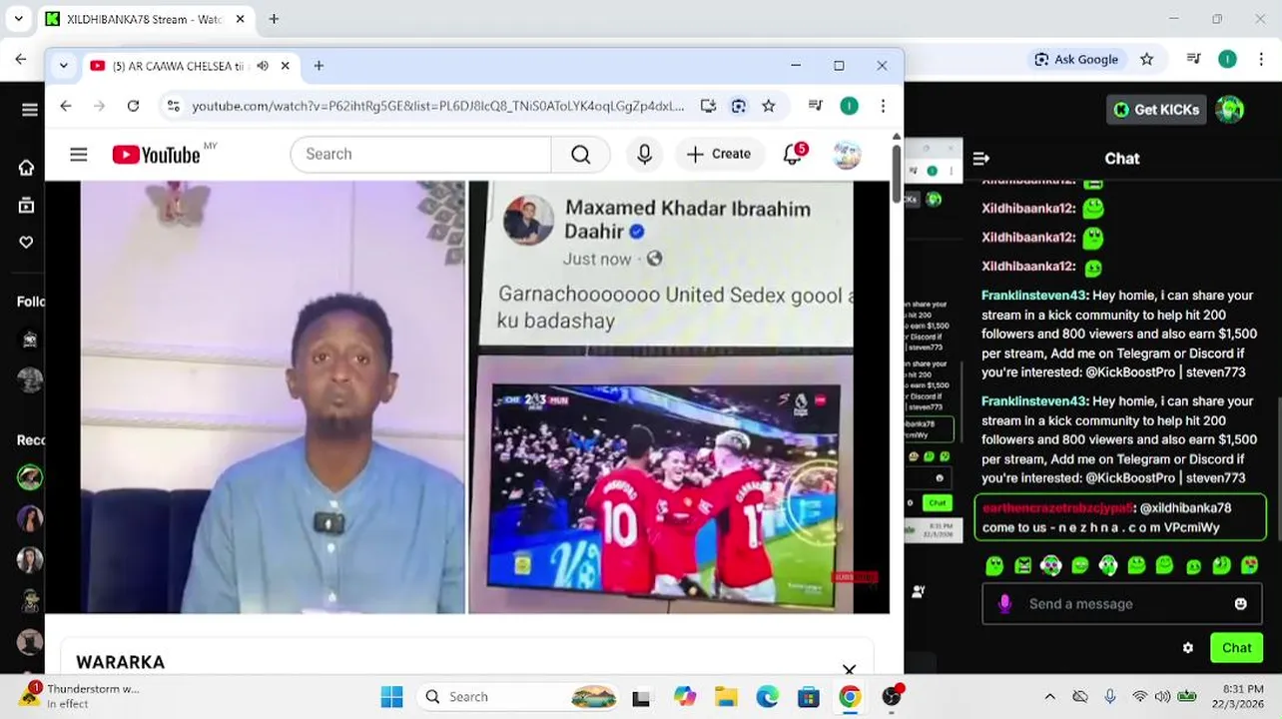Click the YouTube search magnifier button
The width and height of the screenshot is (1282, 719).
coord(580,154)
